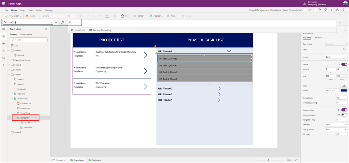Viewport: 349px width, 163px height.
Task: Toggle the Show scrollbar switch
Action: point(344,110)
